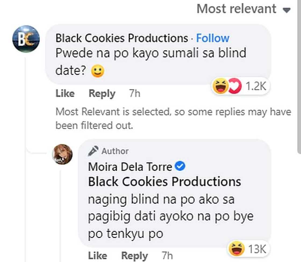
Task: Like Moira Dela Torre's reply
Action: click(97, 256)
